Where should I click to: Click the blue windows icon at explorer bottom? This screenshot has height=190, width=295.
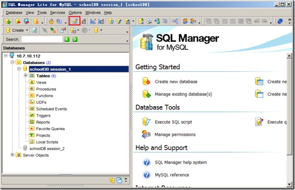click(x=119, y=180)
